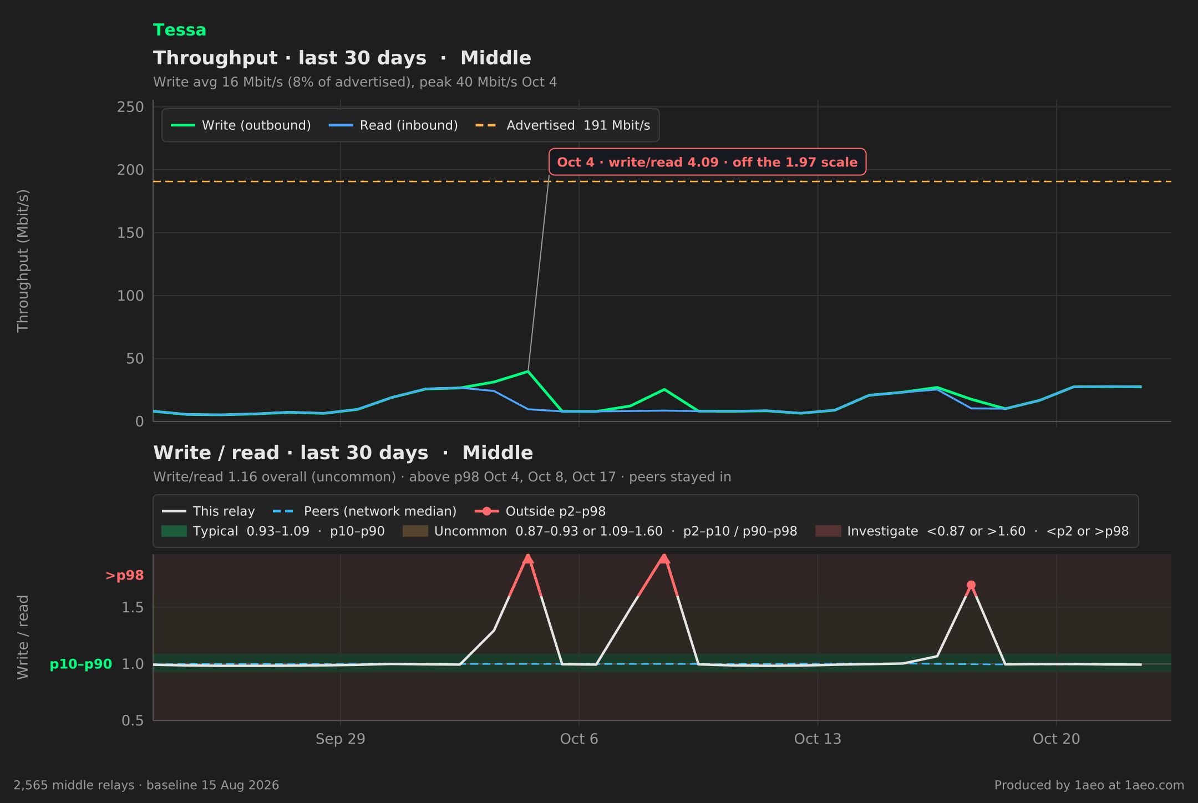Click the 1.5 write/read tick label
The height and width of the screenshot is (803, 1198).
133,608
